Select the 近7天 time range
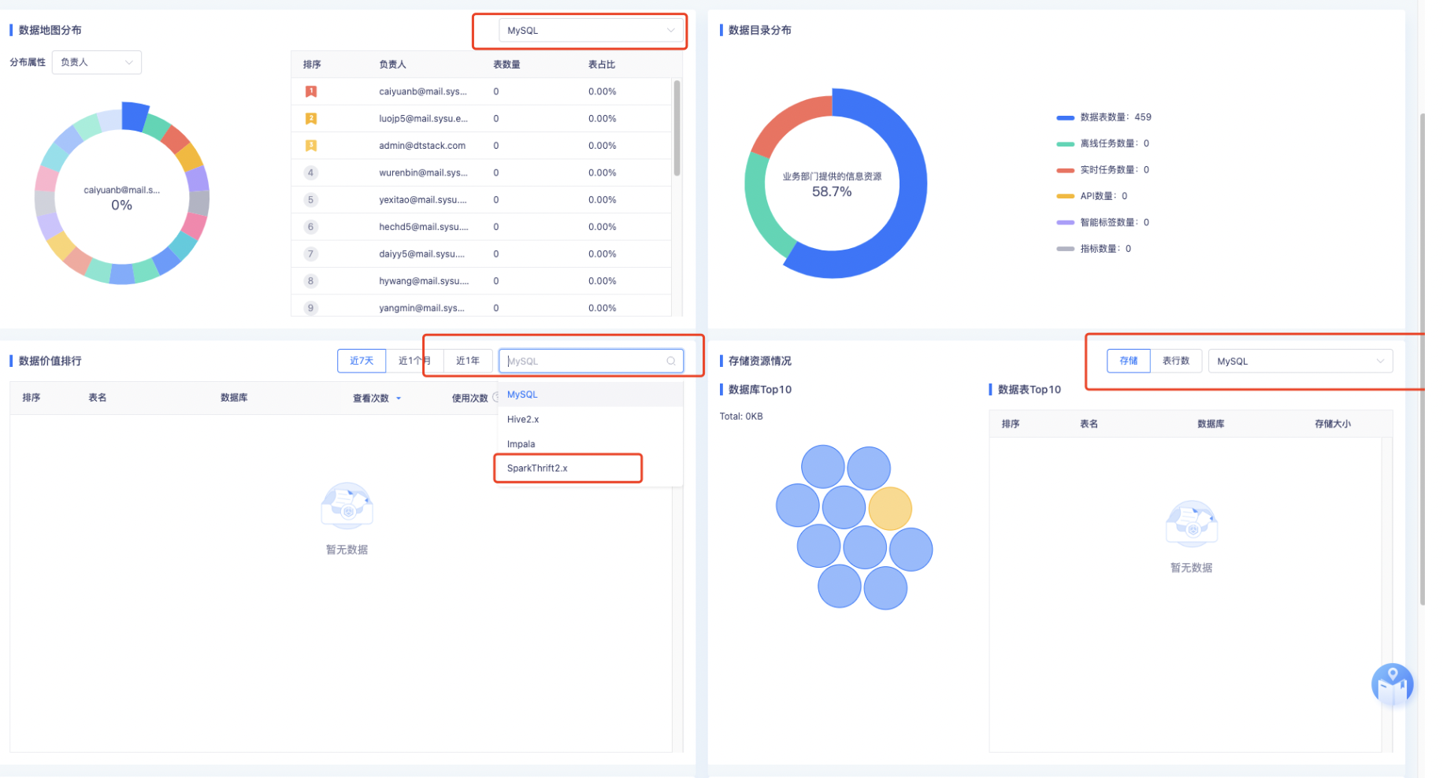The height and width of the screenshot is (778, 1443). [x=362, y=361]
